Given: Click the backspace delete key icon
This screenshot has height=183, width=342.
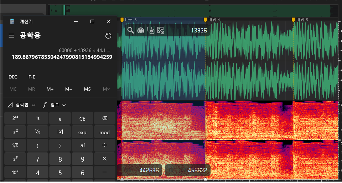Looking at the screenshot, I should tap(105, 118).
